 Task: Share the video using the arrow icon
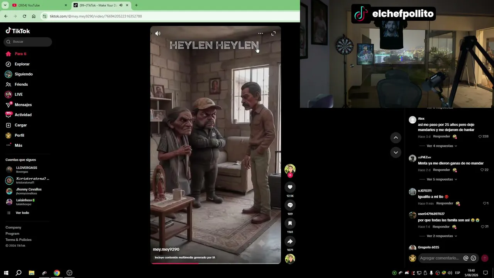pos(290,241)
